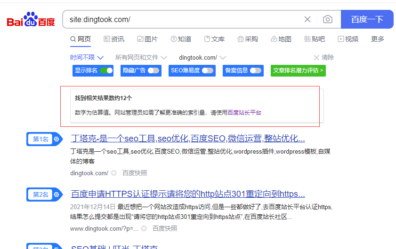Expand 所有网页和文件 filter dropdown
This screenshot has width=396, height=249.
point(141,57)
